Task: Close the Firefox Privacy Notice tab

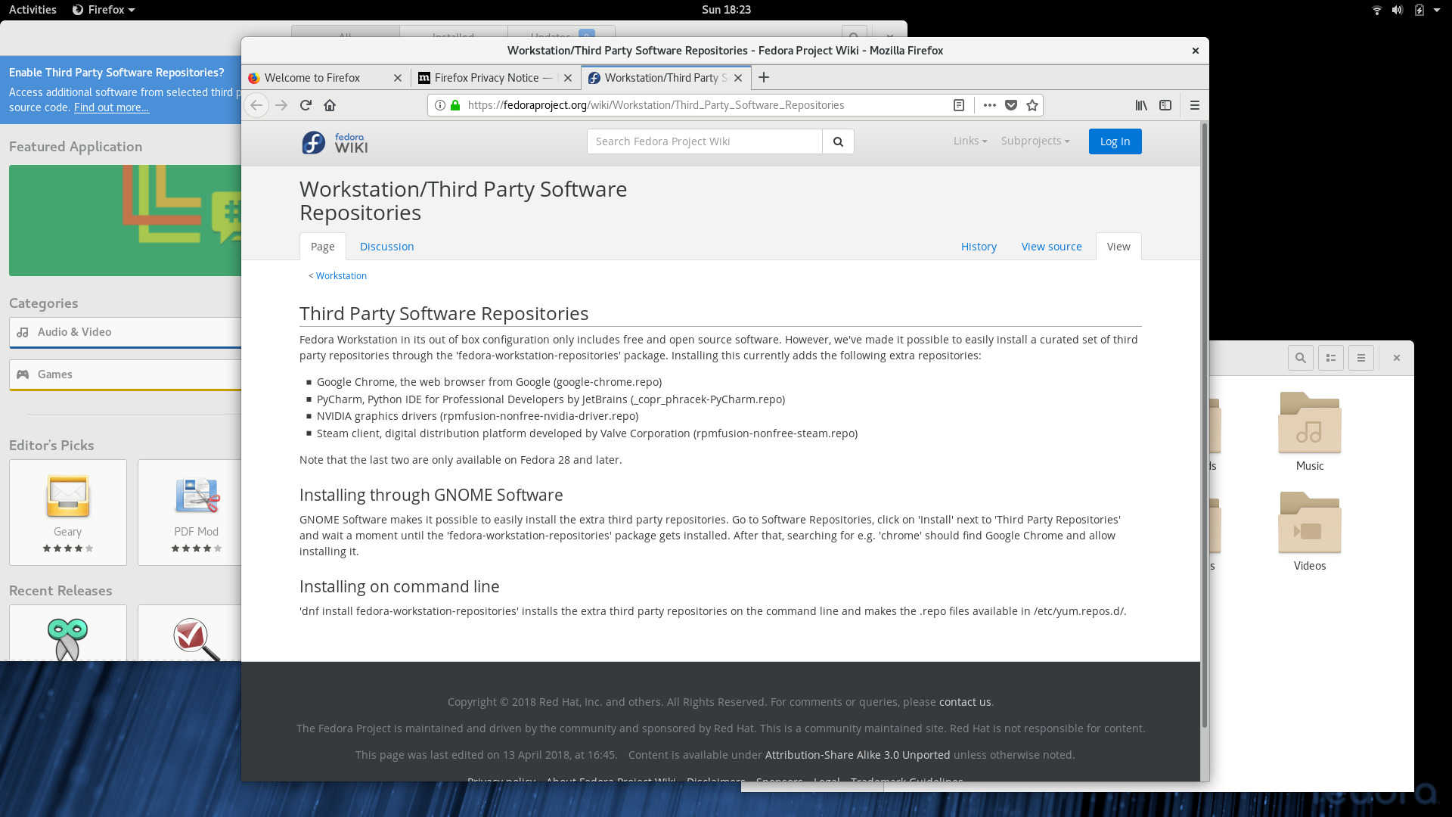Action: coord(568,78)
